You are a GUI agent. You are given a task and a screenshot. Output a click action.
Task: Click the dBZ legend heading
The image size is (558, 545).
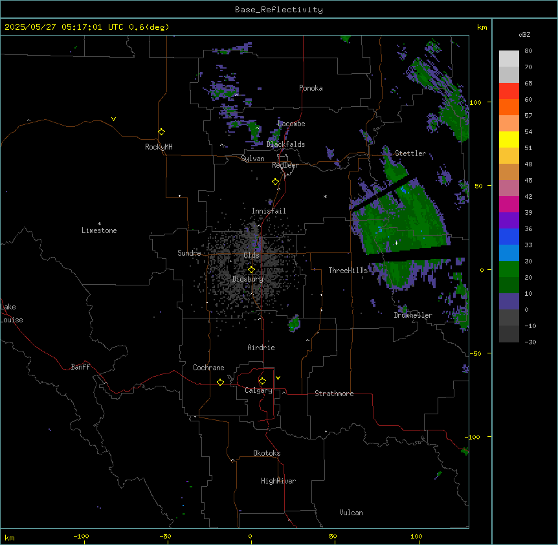pos(524,34)
